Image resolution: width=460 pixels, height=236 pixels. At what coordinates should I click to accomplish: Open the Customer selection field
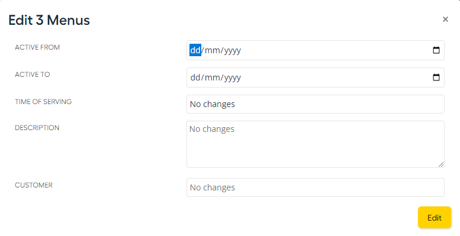click(316, 187)
